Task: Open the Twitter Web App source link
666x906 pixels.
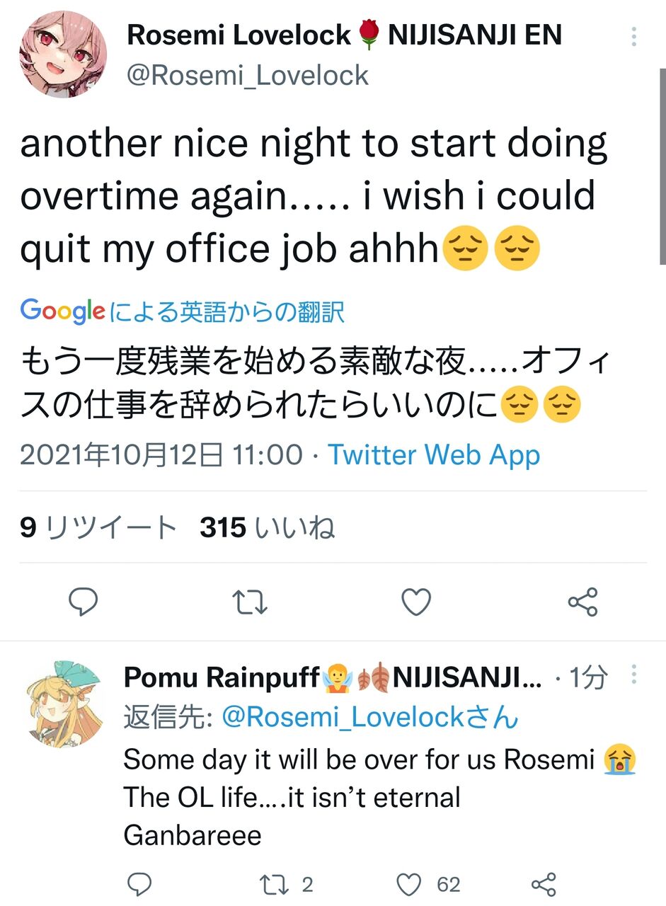Action: click(434, 455)
